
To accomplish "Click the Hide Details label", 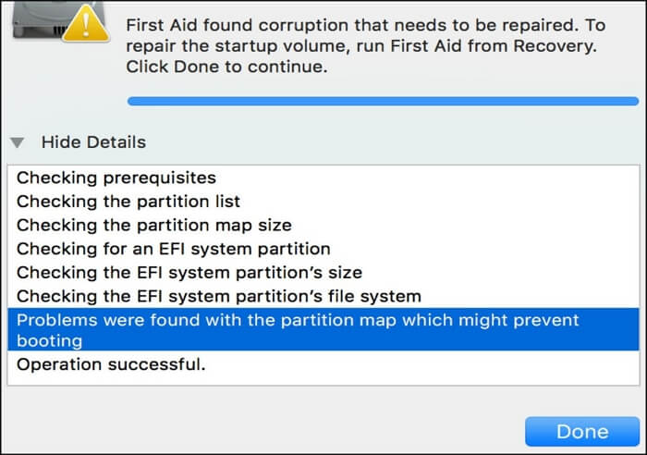I will click(93, 143).
